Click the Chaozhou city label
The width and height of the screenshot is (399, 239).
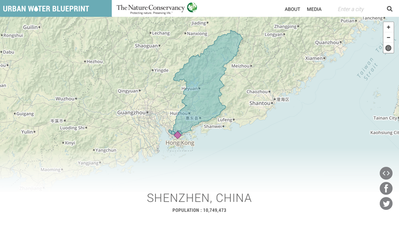tap(257, 92)
